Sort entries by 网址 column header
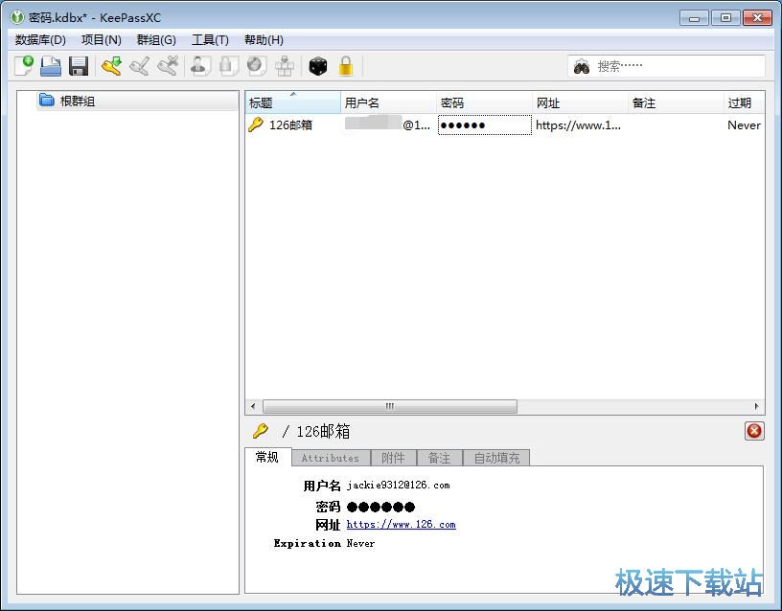Screen dimensions: 782x611 pos(580,102)
